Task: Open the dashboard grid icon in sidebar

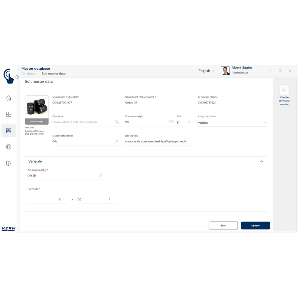Action: (x=9, y=114)
